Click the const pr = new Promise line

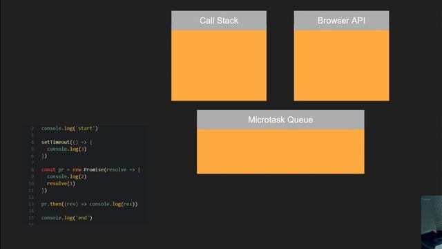pyautogui.click(x=90, y=169)
